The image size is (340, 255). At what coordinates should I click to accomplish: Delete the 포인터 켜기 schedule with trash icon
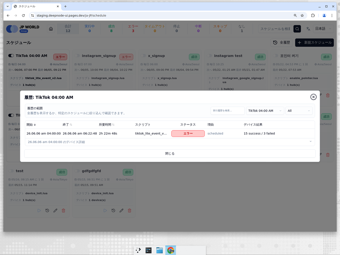328,95
